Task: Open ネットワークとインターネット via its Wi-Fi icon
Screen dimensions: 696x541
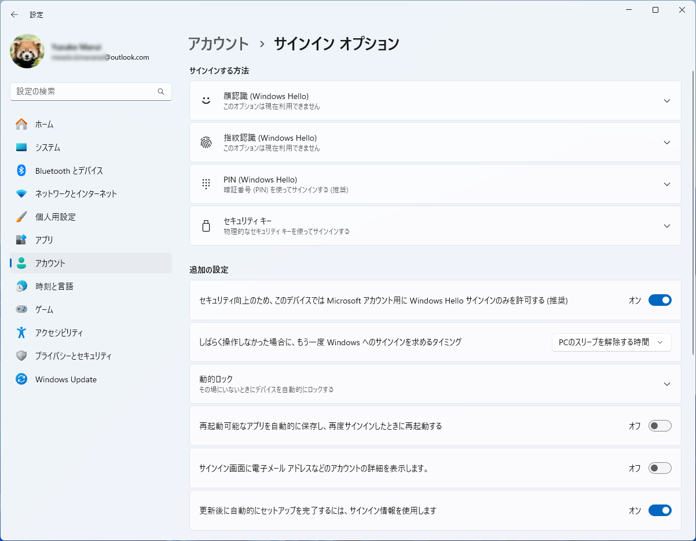Action: (x=21, y=193)
